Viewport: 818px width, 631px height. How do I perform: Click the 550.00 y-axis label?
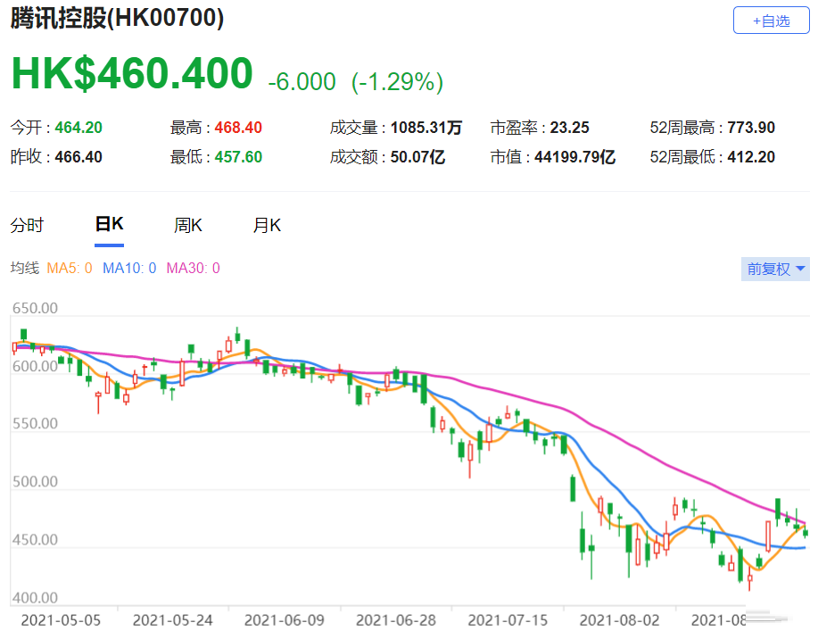[x=35, y=423]
